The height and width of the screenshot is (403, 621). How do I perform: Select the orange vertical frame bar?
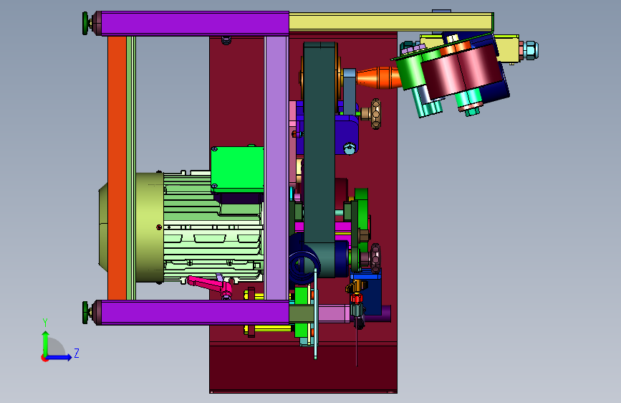point(117,168)
